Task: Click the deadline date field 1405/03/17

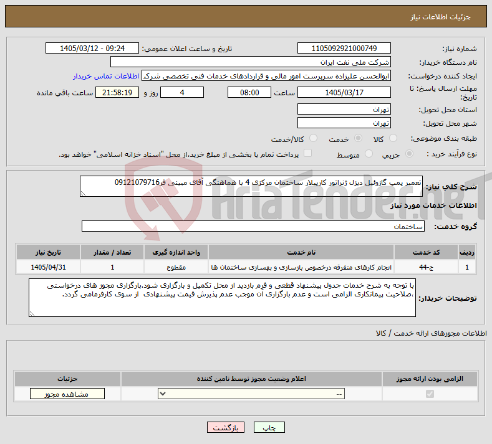Action: point(344,92)
